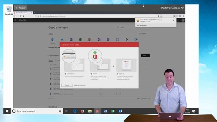Open the Windows Action Center notifications
217x122 pixels.
[194, 111]
